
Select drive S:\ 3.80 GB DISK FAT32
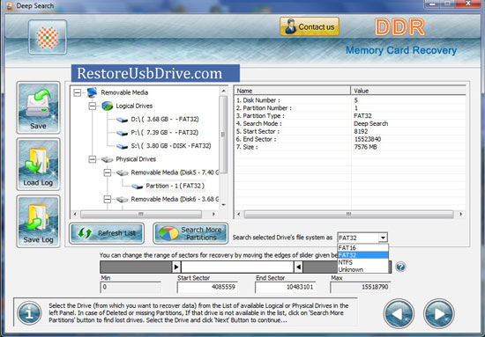tap(171, 146)
